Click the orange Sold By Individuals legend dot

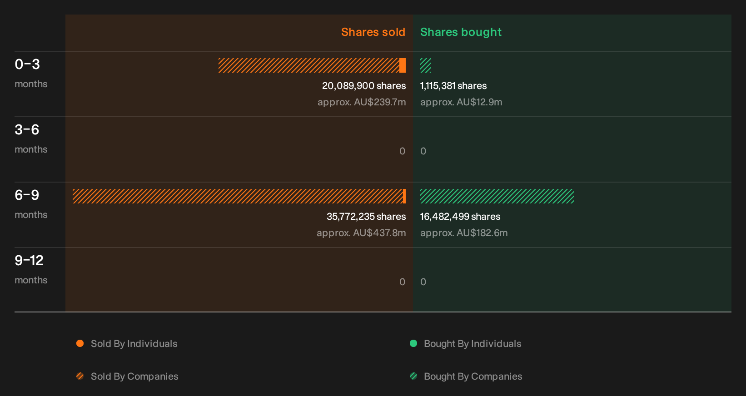coord(80,343)
